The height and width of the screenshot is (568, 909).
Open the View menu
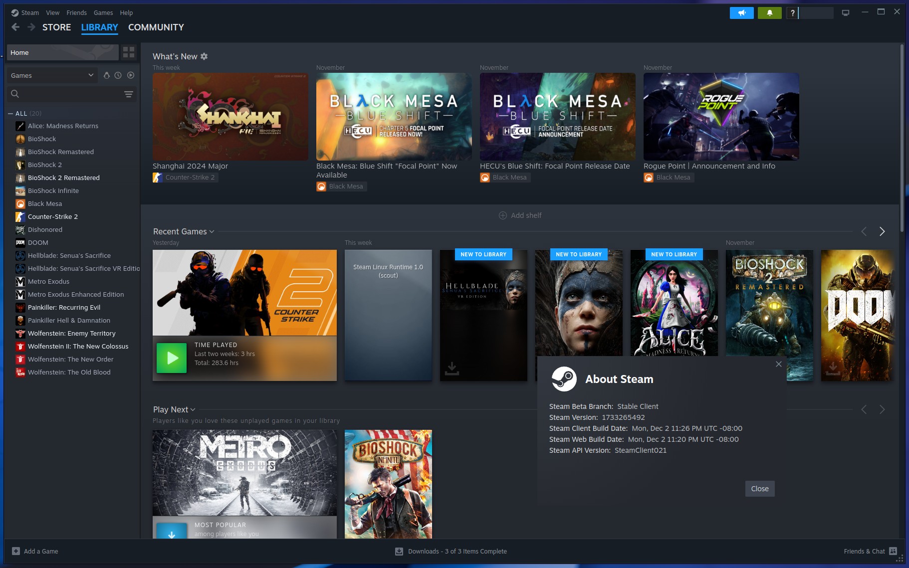tap(52, 13)
